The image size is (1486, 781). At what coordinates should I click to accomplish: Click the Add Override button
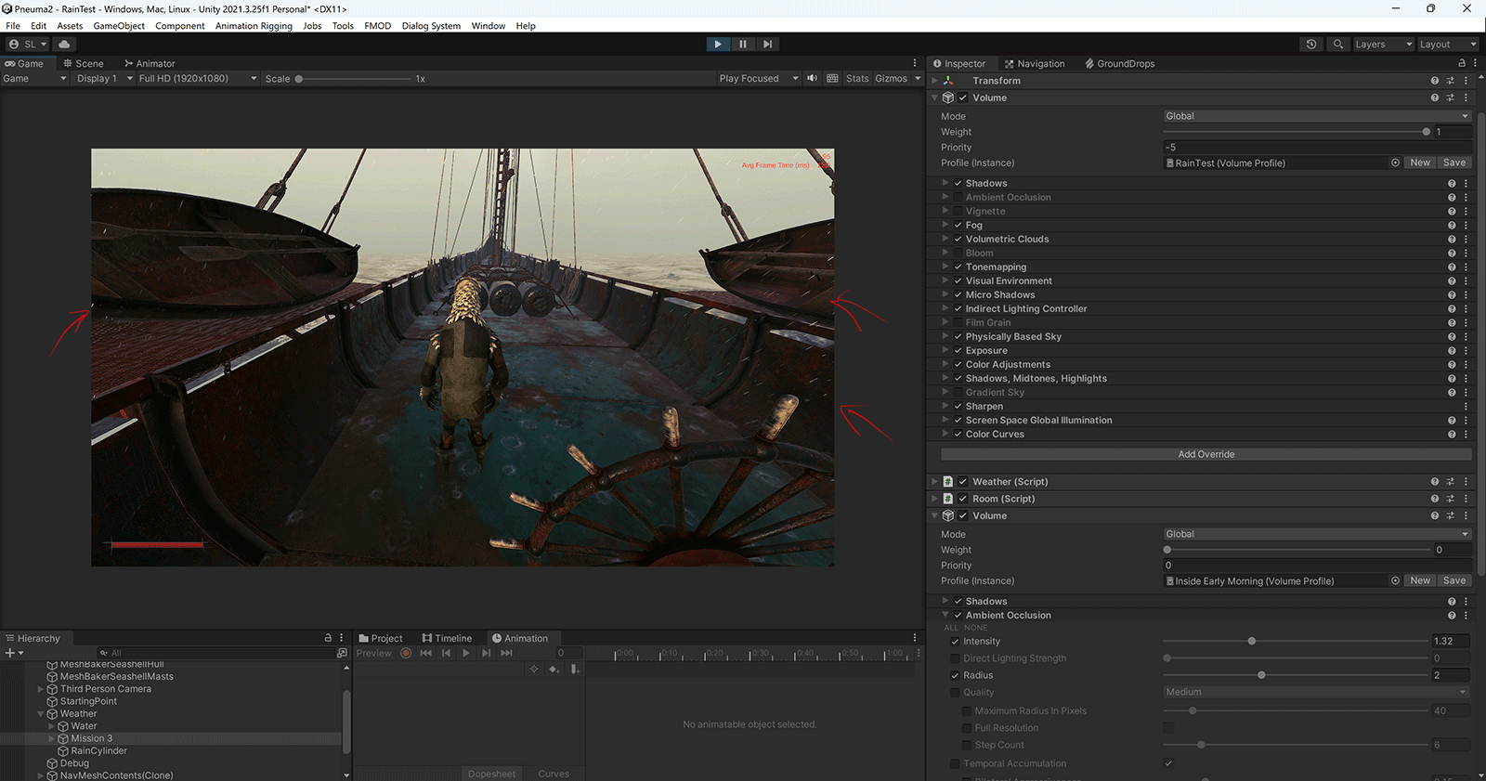(1206, 454)
